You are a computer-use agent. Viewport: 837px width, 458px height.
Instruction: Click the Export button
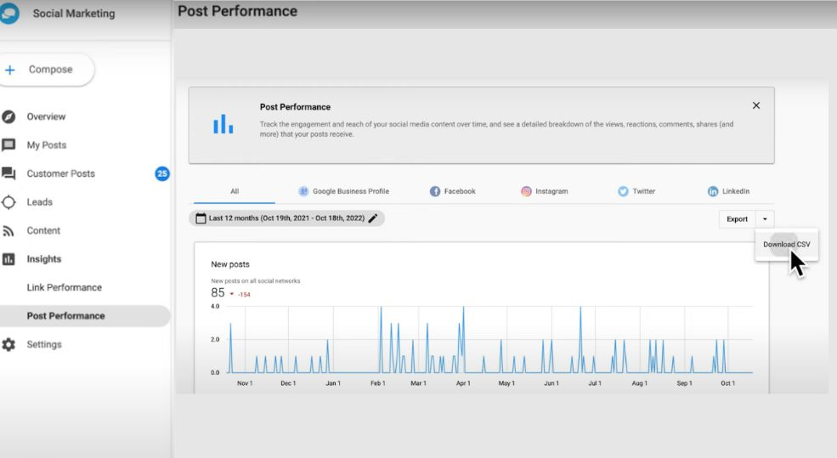tap(738, 219)
